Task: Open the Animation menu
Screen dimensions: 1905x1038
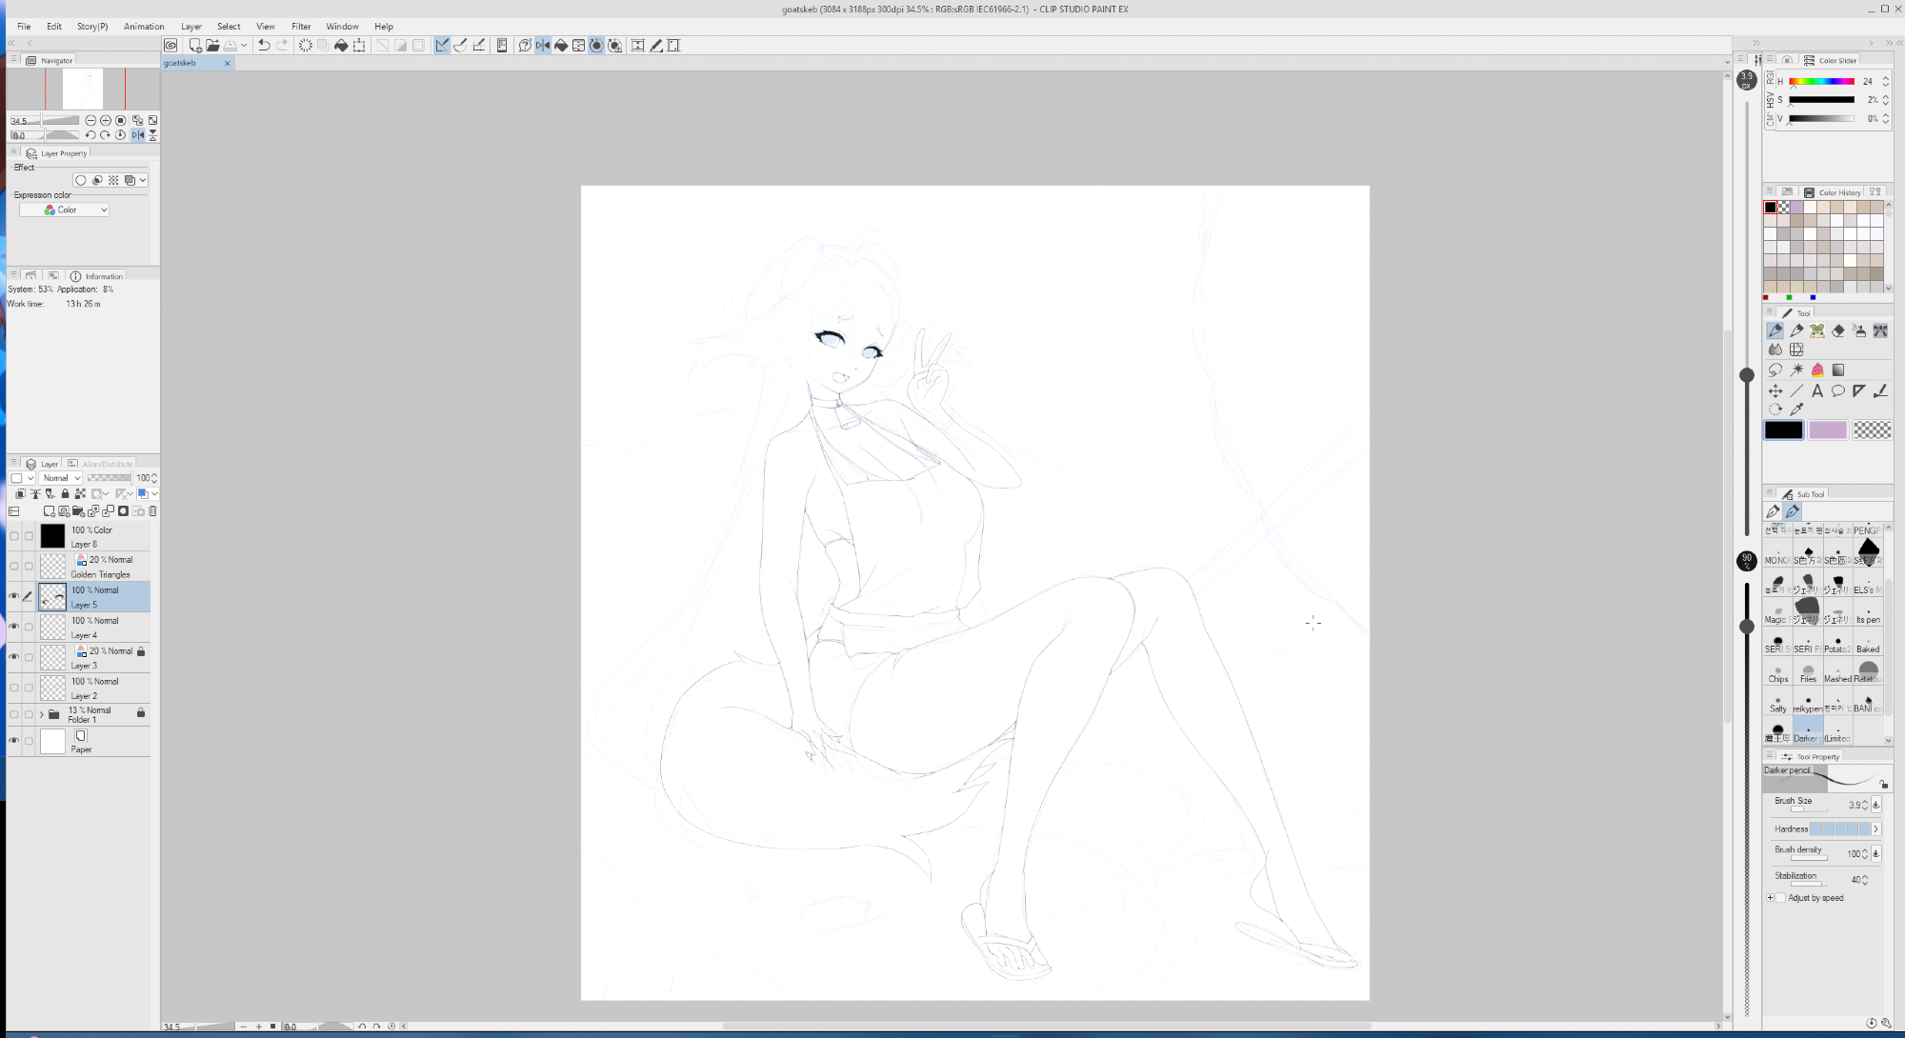Action: 144,26
